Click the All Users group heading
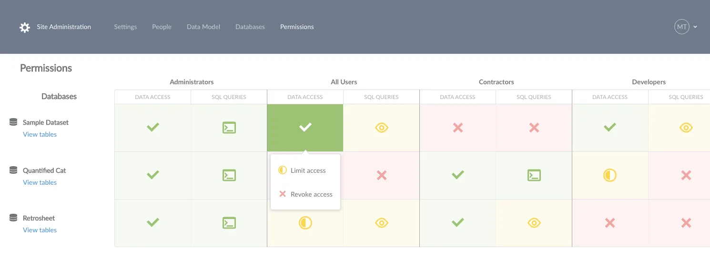This screenshot has width=710, height=269. point(344,82)
